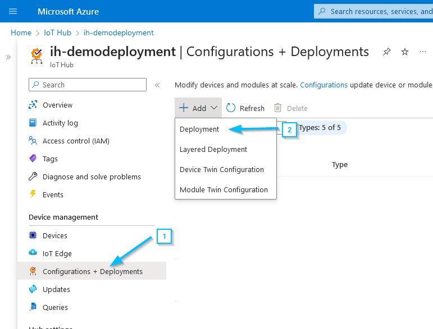Toggle the Add dropdown menu

[x=198, y=108]
